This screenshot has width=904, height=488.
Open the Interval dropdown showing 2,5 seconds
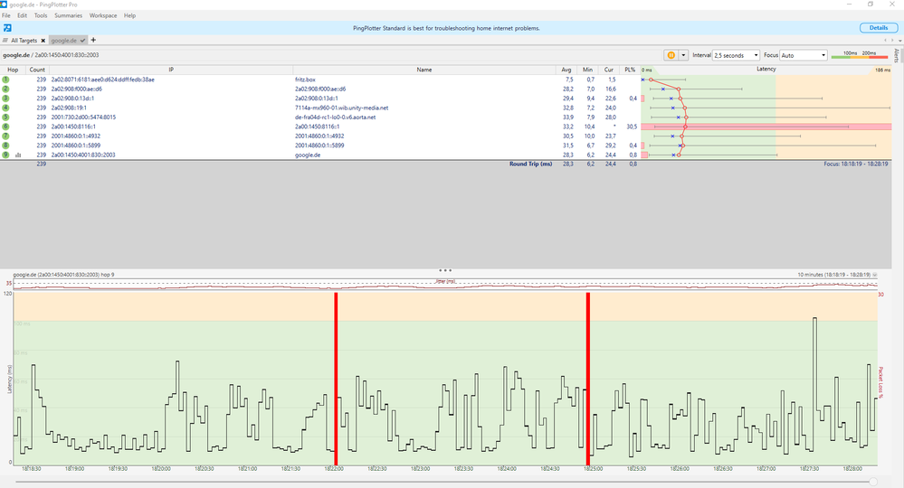(x=737, y=55)
